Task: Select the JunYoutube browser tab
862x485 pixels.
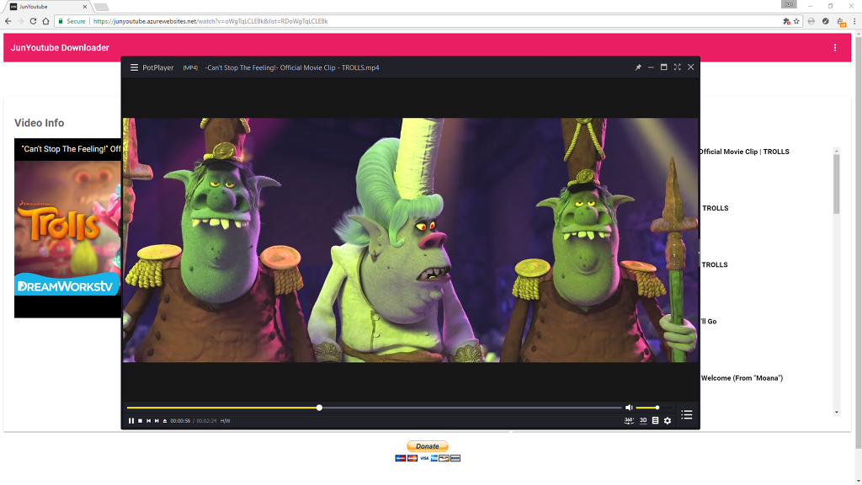Action: [x=48, y=7]
